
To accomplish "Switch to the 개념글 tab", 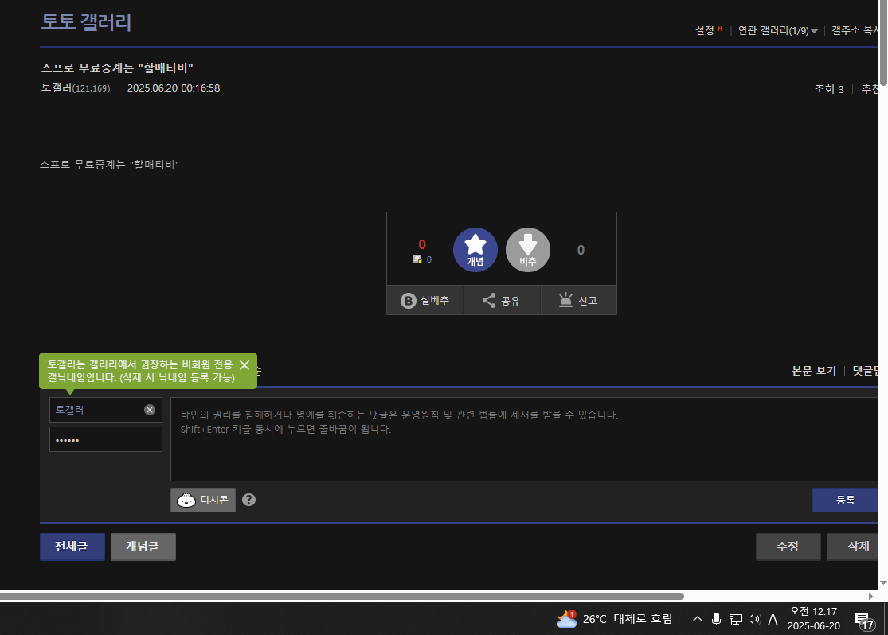I will click(x=143, y=547).
